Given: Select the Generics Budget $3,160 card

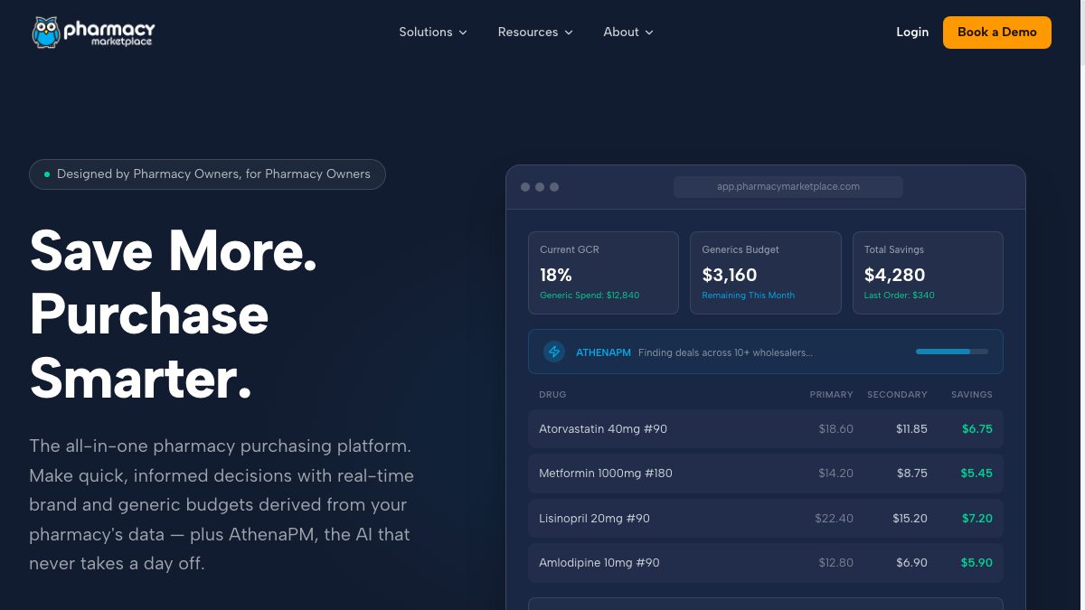Looking at the screenshot, I should tap(766, 273).
